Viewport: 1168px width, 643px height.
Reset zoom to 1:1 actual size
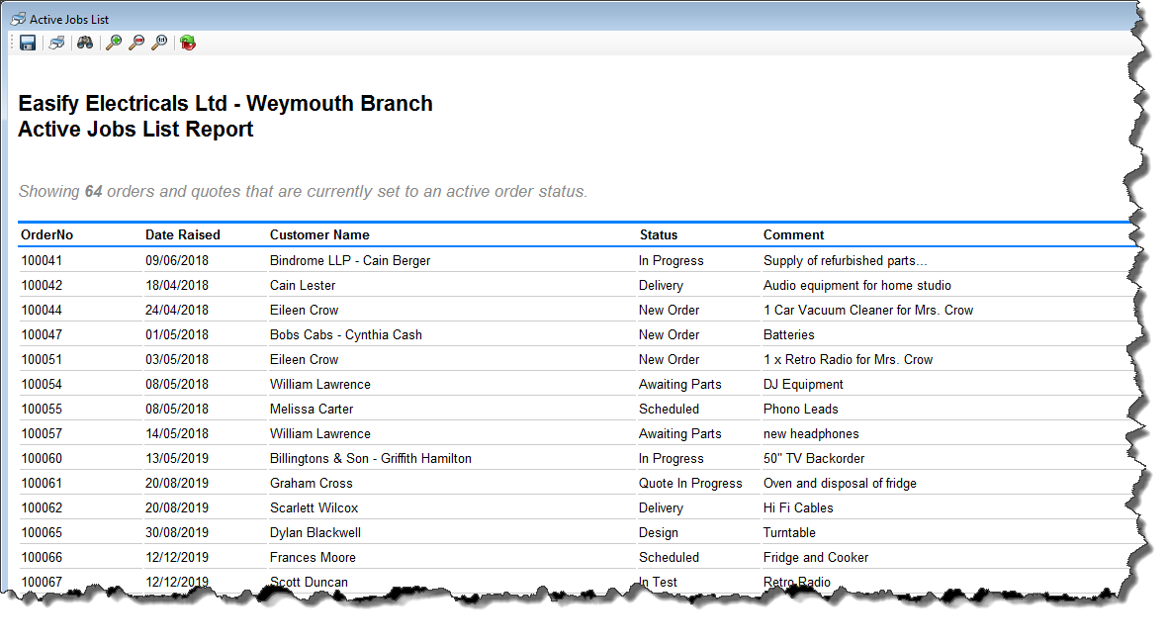coord(159,43)
